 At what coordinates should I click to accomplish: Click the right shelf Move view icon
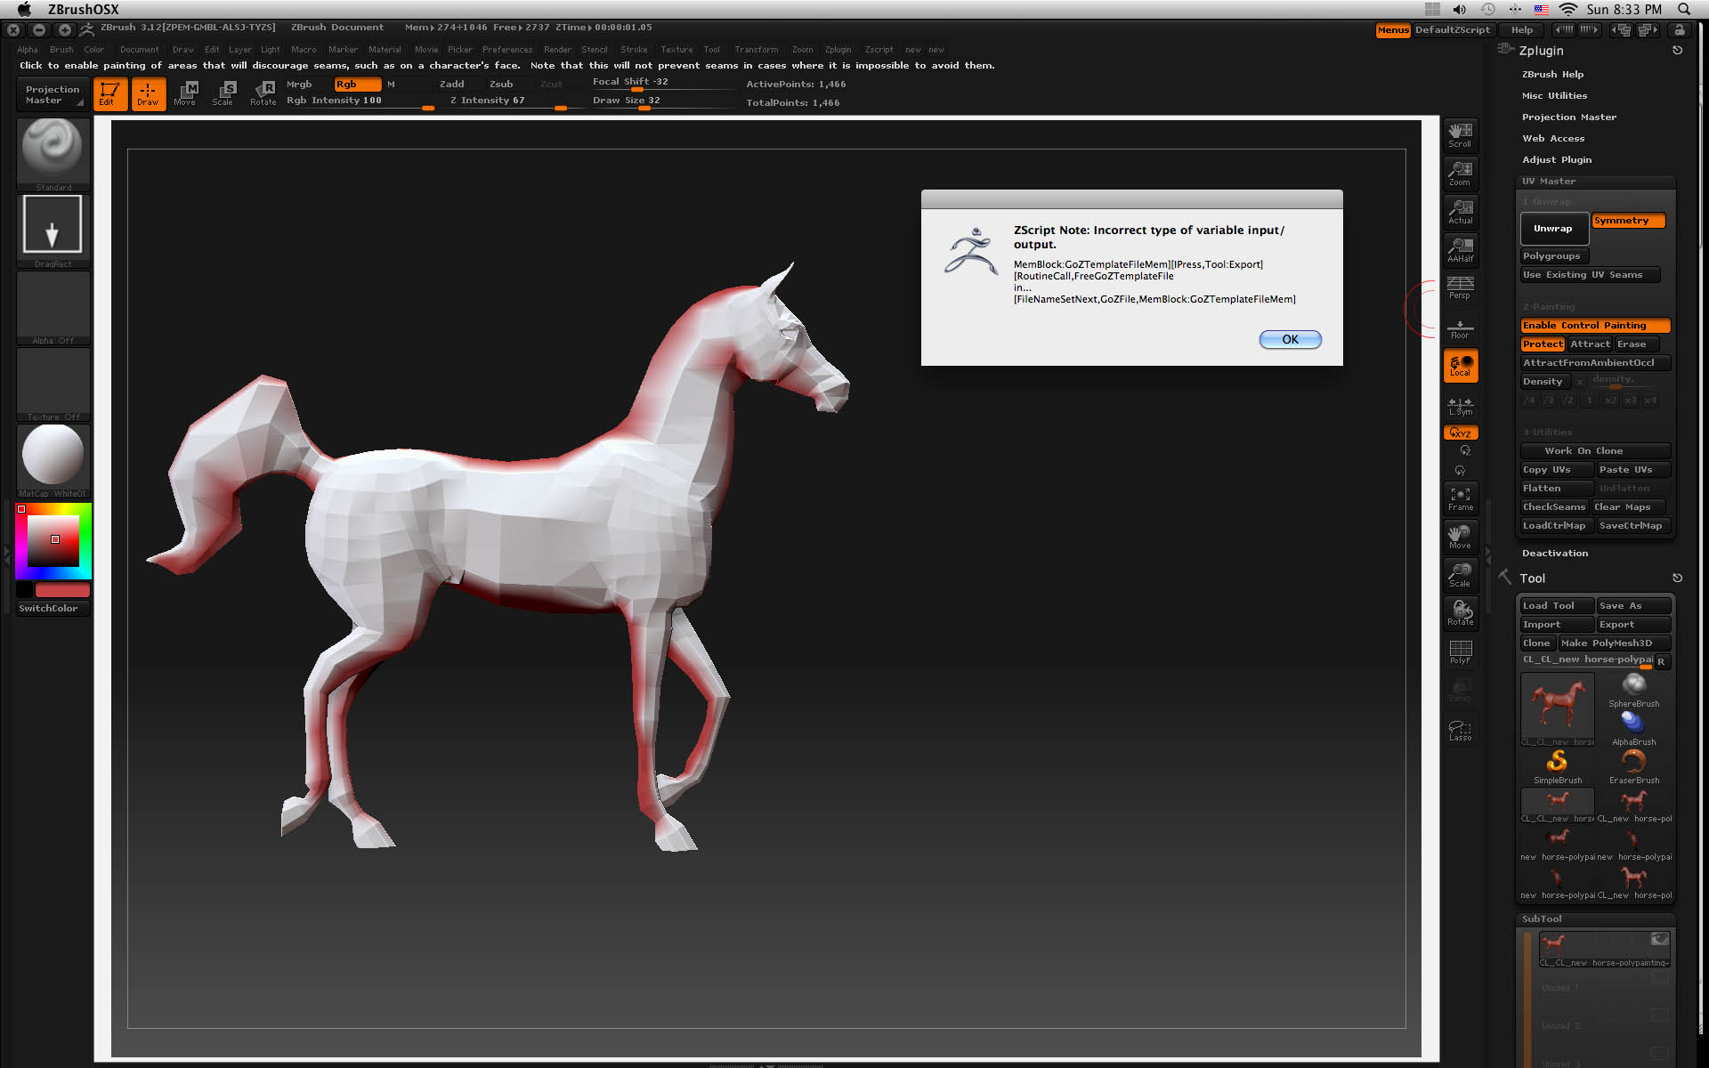pos(1460,537)
